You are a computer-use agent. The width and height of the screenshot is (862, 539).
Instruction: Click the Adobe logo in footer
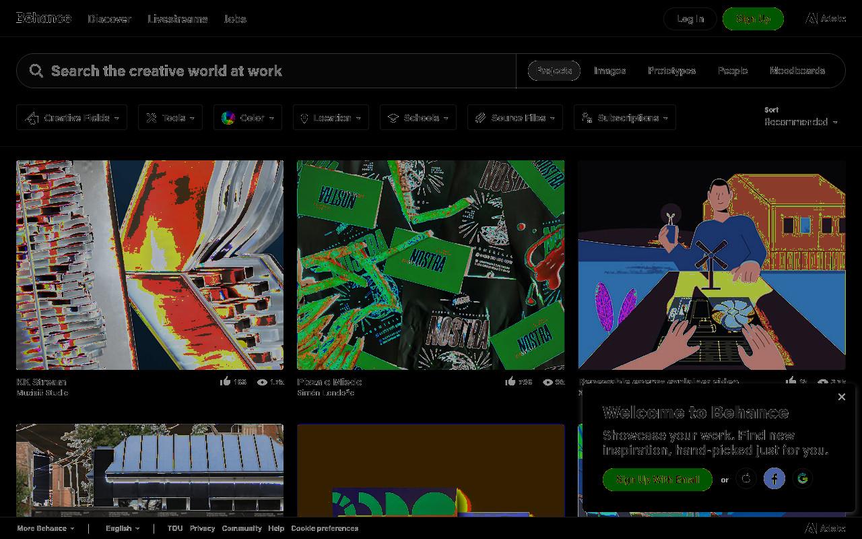click(x=826, y=528)
